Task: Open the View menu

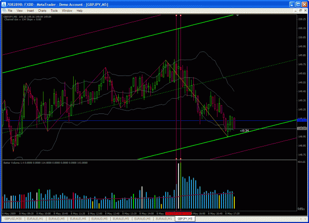Action: click(x=19, y=11)
